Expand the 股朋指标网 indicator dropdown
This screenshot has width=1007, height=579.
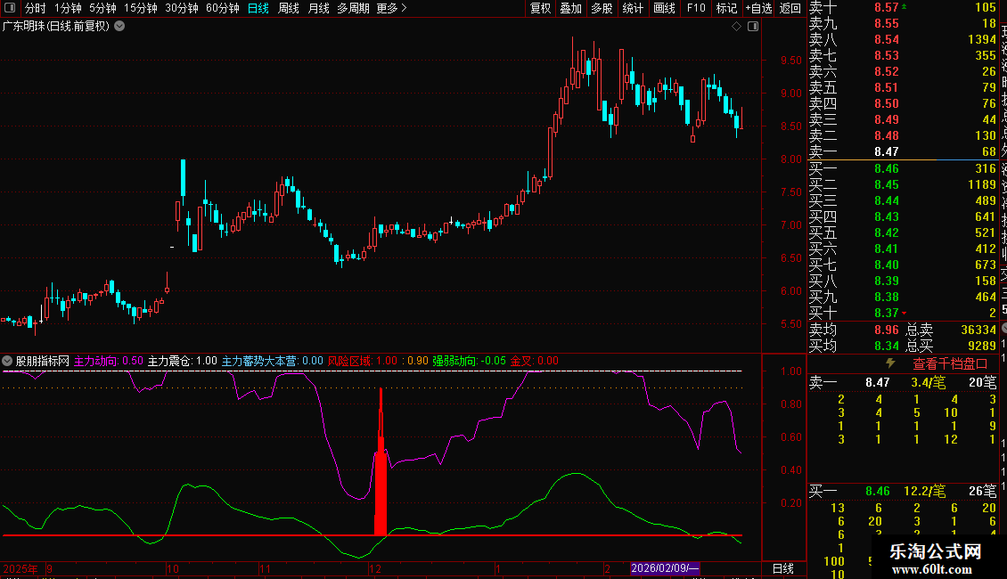pyautogui.click(x=8, y=362)
